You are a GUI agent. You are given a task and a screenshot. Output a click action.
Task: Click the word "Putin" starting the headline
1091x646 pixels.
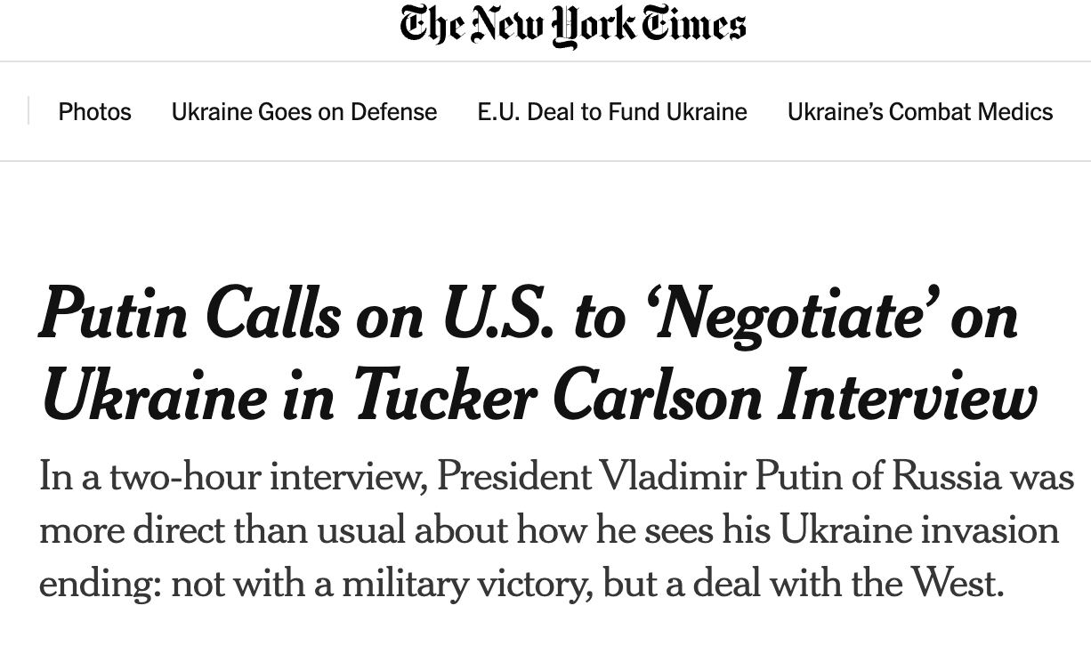(x=113, y=314)
